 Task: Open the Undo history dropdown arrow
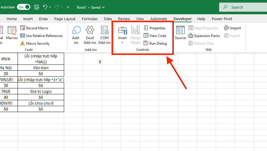50,7
